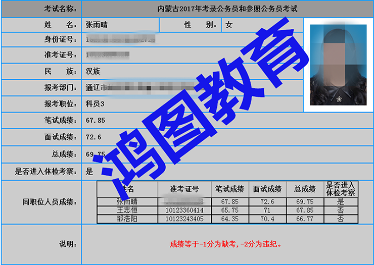Click 准考证号 column header in lower table
374x265 pixels.
184,189
